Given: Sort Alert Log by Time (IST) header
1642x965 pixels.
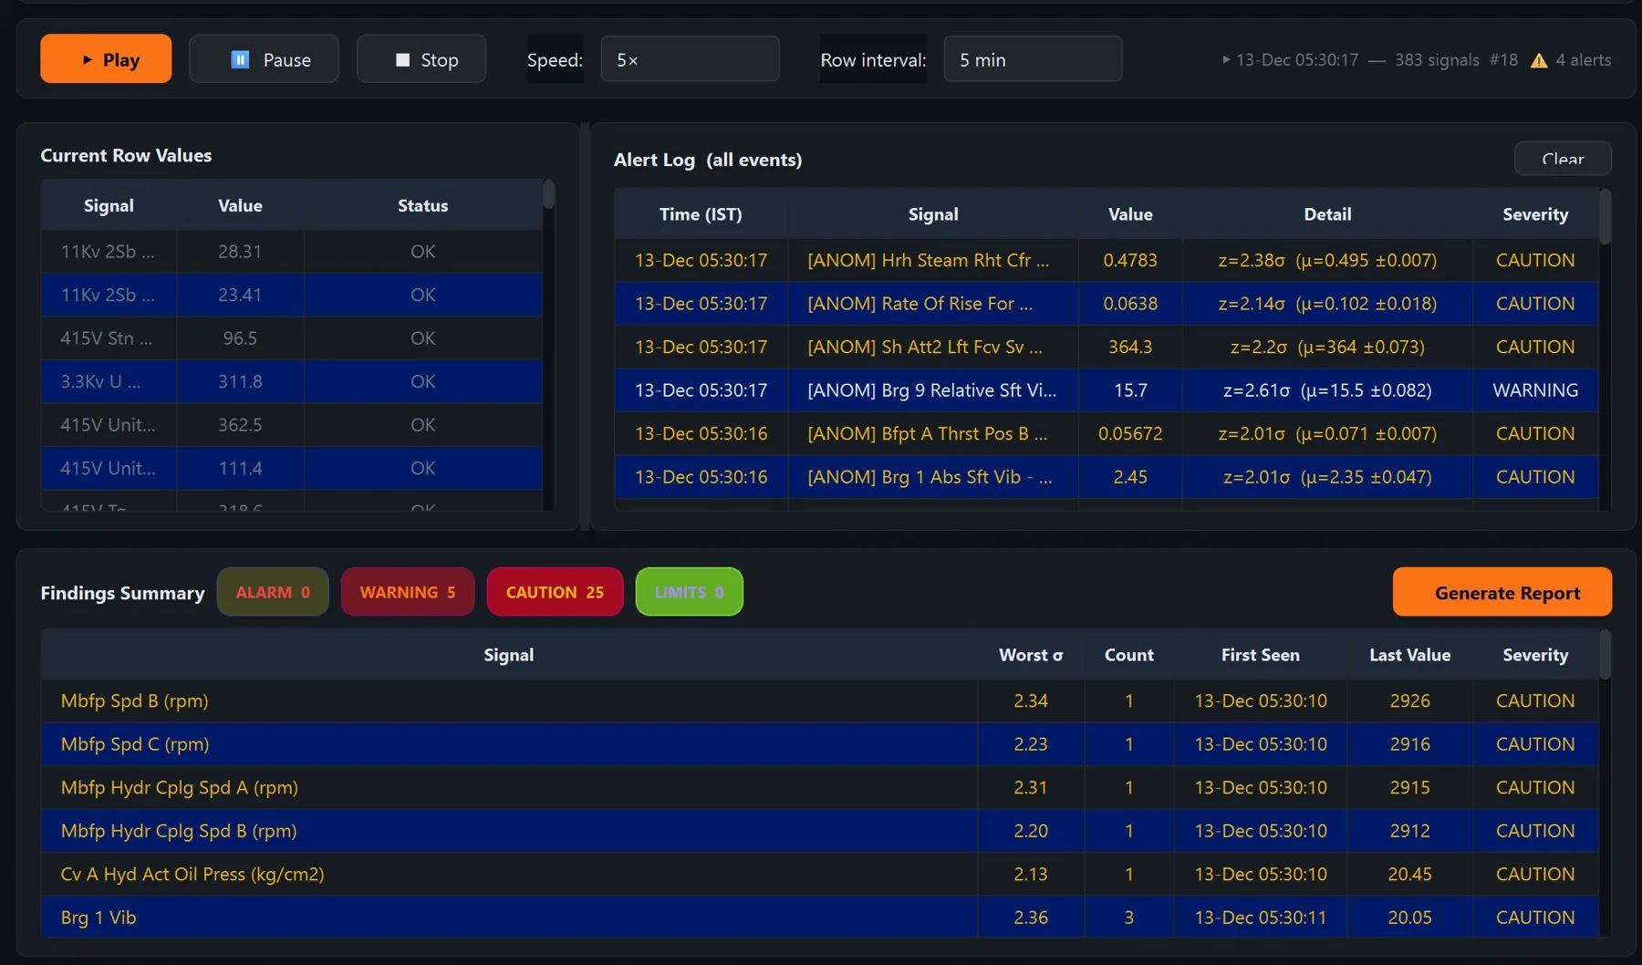Looking at the screenshot, I should (701, 214).
